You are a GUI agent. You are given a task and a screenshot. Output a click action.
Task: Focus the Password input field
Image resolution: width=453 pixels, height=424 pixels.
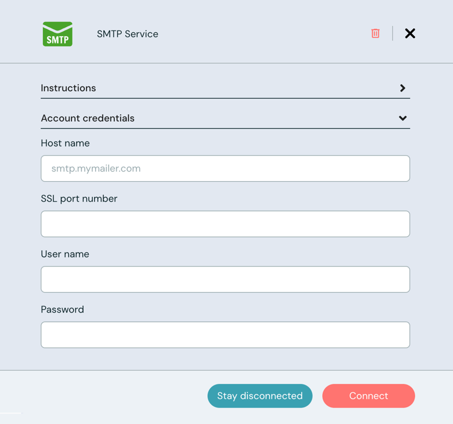[x=225, y=335]
